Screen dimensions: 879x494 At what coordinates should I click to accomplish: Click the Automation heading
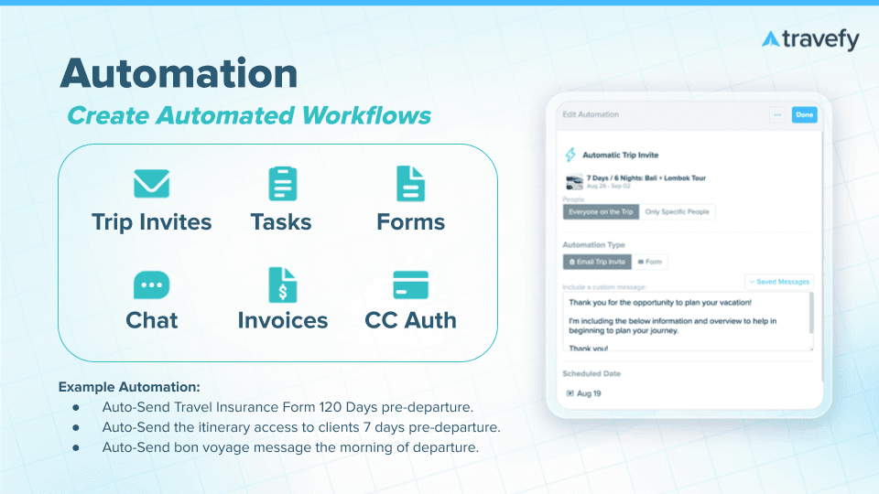click(179, 73)
